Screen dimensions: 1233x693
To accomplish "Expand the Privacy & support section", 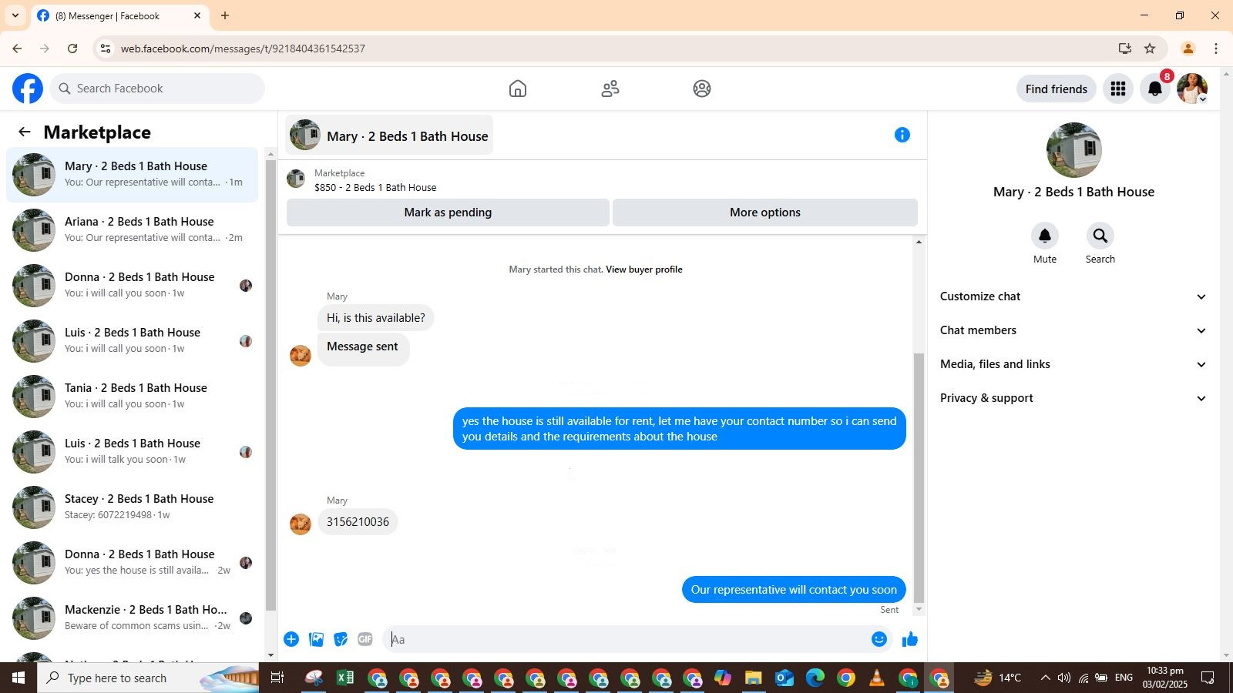I will click(x=1073, y=398).
